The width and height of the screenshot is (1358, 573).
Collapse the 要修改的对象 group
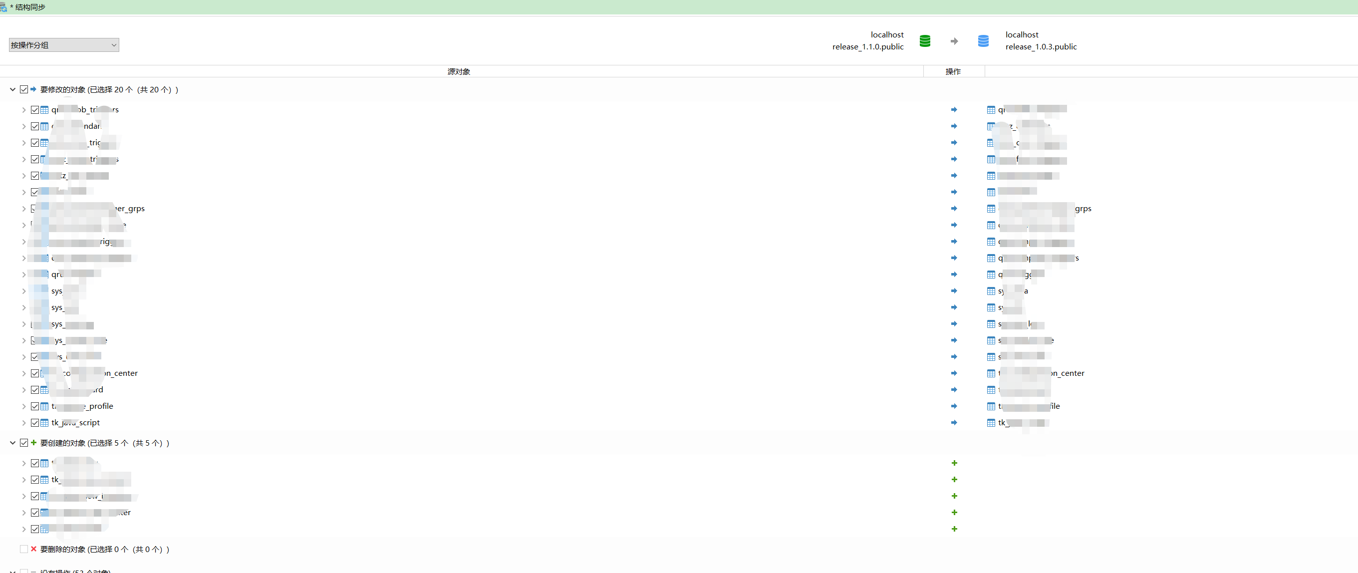(x=12, y=90)
